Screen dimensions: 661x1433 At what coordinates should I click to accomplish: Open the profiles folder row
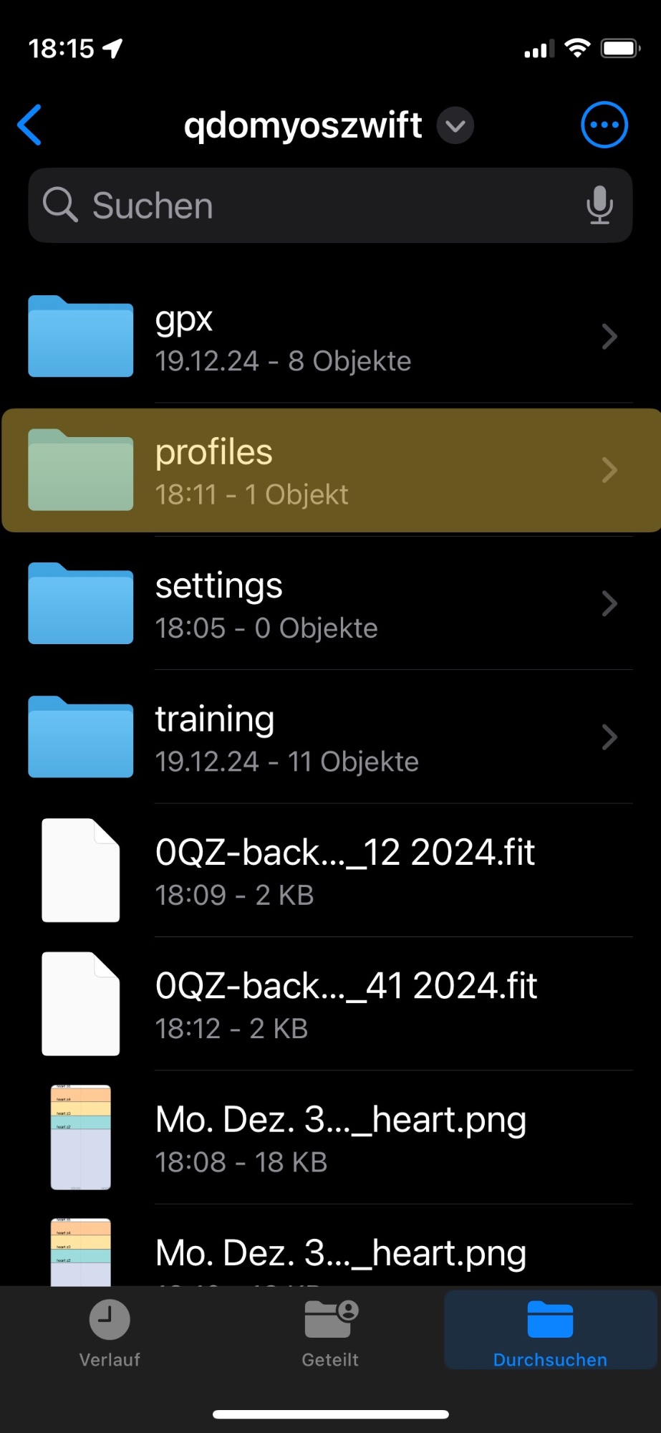329,470
